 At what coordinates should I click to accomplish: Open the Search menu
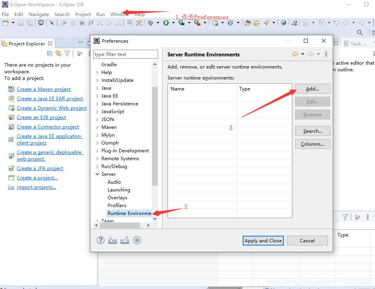pyautogui.click(x=62, y=14)
